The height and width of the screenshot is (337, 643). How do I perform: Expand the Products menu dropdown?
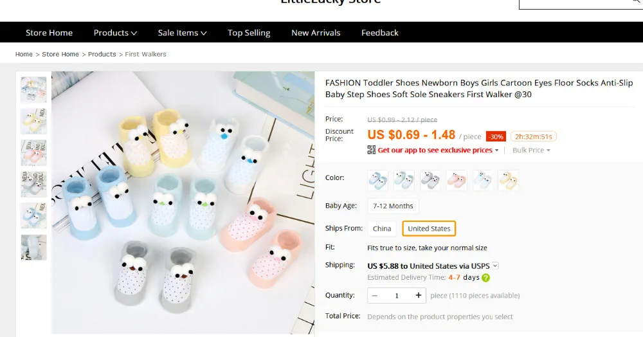pyautogui.click(x=115, y=33)
